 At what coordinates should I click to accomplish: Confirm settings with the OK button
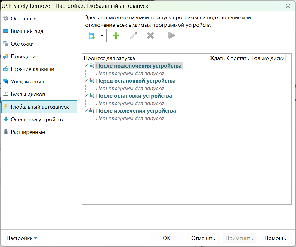(166, 238)
